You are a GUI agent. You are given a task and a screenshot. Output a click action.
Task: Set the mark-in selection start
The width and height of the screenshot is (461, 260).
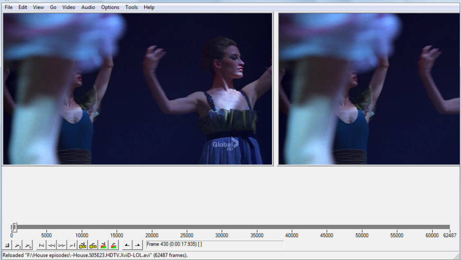[x=127, y=245]
